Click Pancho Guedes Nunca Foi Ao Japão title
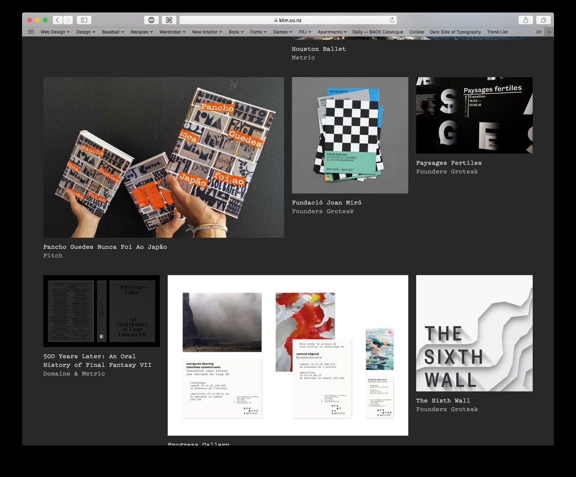Viewport: 576px width, 477px height. [x=105, y=247]
